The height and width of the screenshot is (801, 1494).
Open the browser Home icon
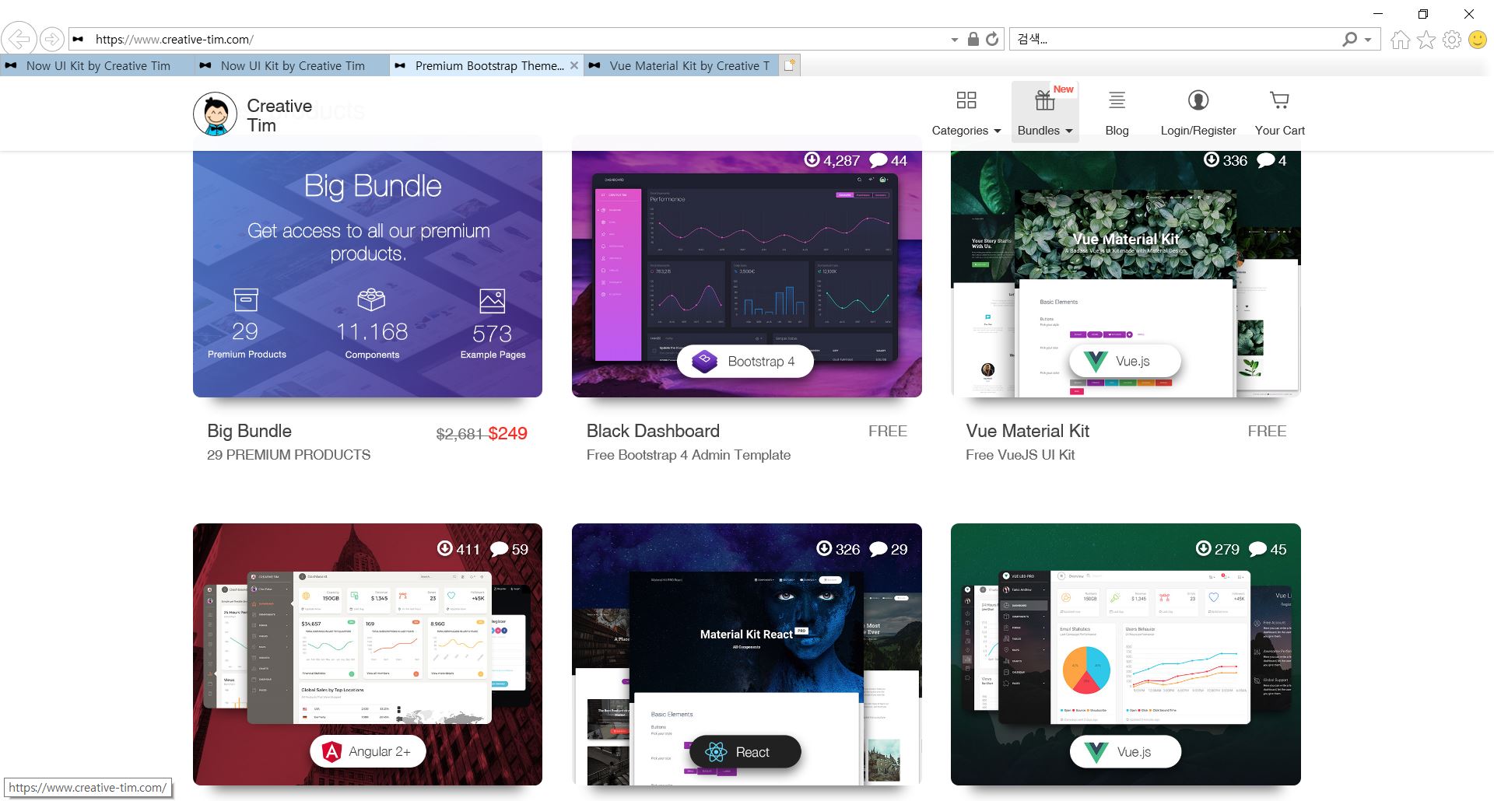[x=1400, y=40]
